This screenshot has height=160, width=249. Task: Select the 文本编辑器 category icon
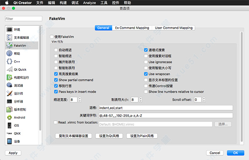pyautogui.click(x=10, y=37)
